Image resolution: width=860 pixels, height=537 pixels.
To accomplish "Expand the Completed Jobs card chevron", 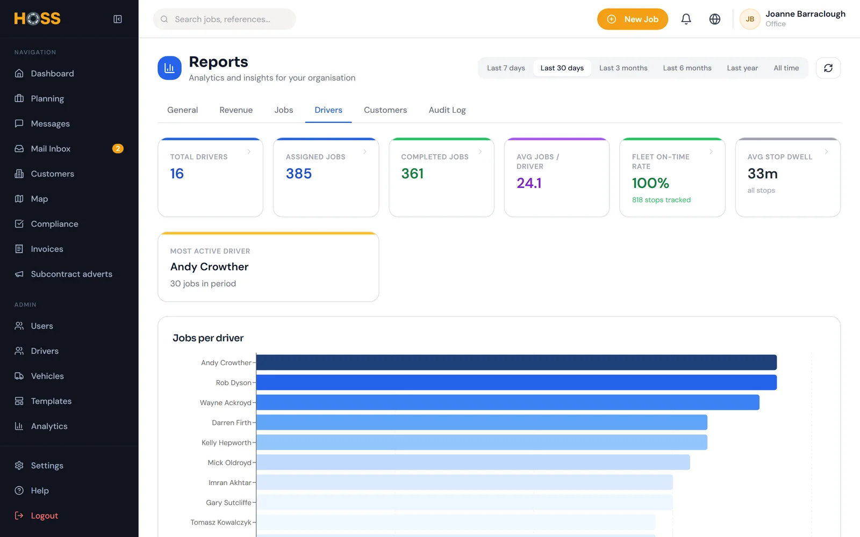I will coord(480,152).
